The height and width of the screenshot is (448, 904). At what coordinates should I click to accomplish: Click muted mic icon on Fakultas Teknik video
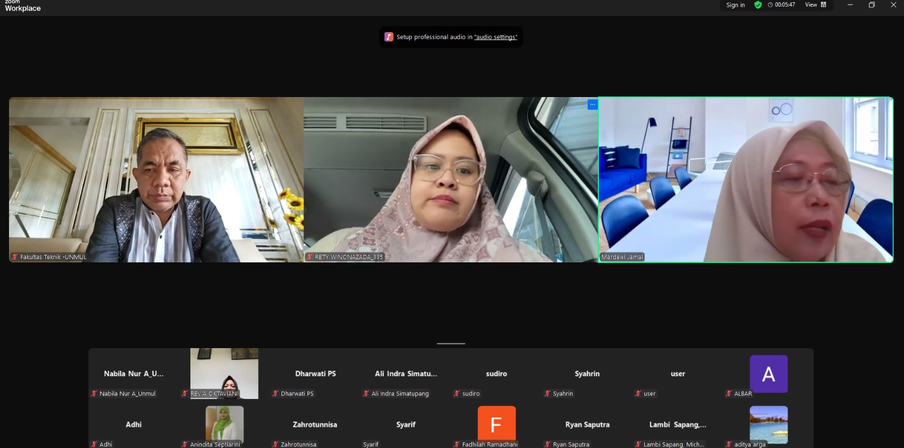(x=15, y=257)
